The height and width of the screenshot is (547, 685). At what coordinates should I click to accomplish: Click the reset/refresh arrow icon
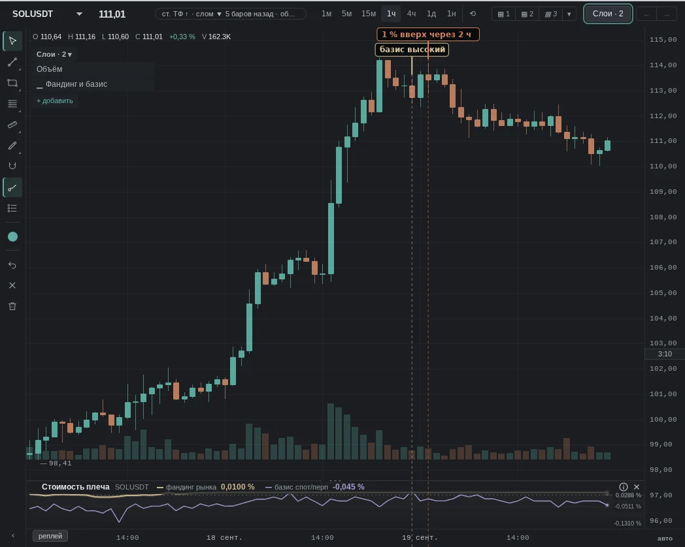pyautogui.click(x=473, y=14)
